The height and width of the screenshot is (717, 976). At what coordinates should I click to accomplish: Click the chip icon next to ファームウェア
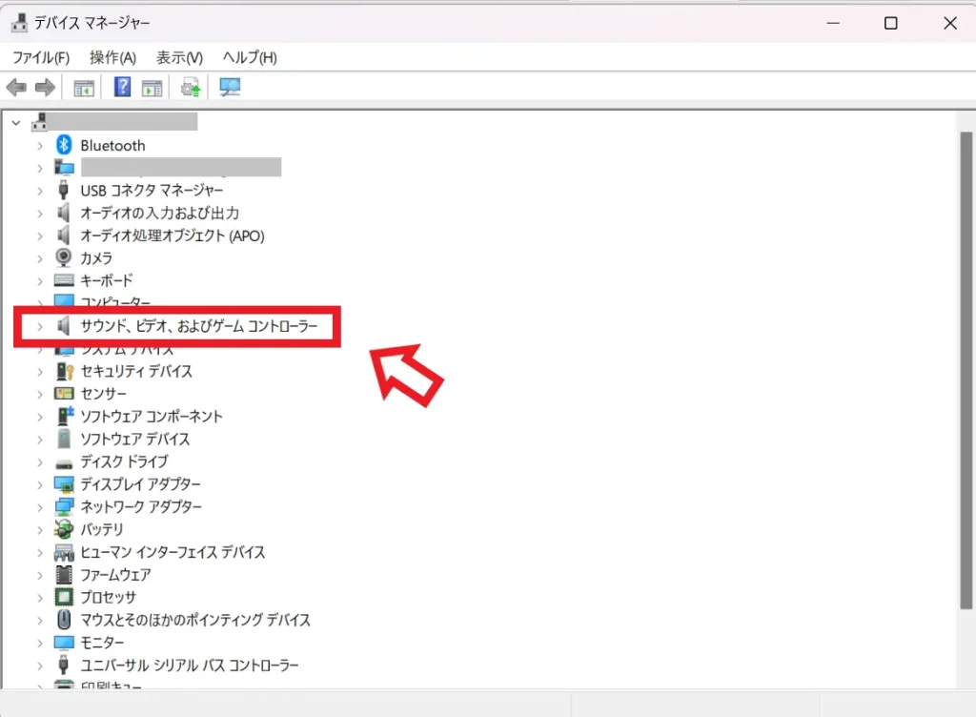click(x=64, y=575)
